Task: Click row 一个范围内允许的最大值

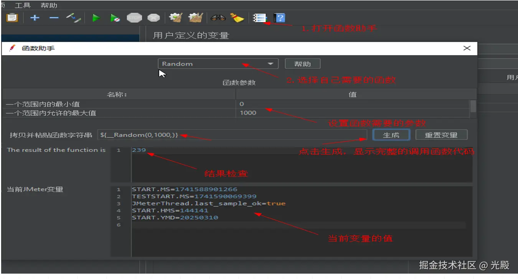Action: tap(236, 113)
